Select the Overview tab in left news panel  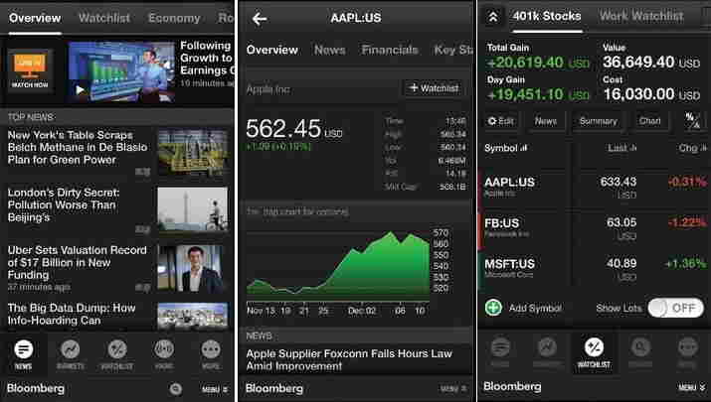coord(35,18)
